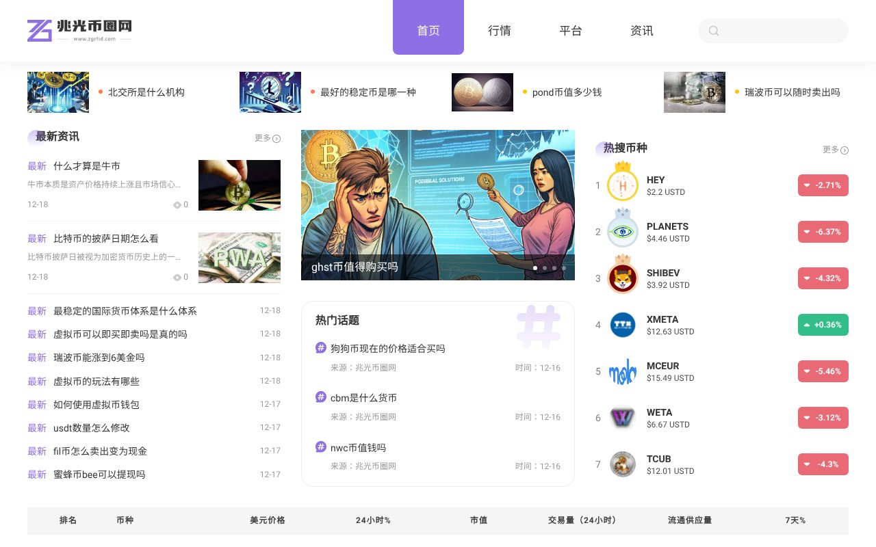Click inside the search input field
This screenshot has width=876, height=547.
point(773,31)
